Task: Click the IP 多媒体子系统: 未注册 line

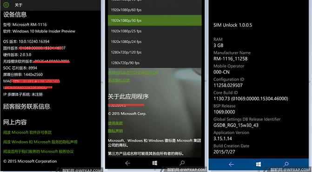Action: coord(23,94)
